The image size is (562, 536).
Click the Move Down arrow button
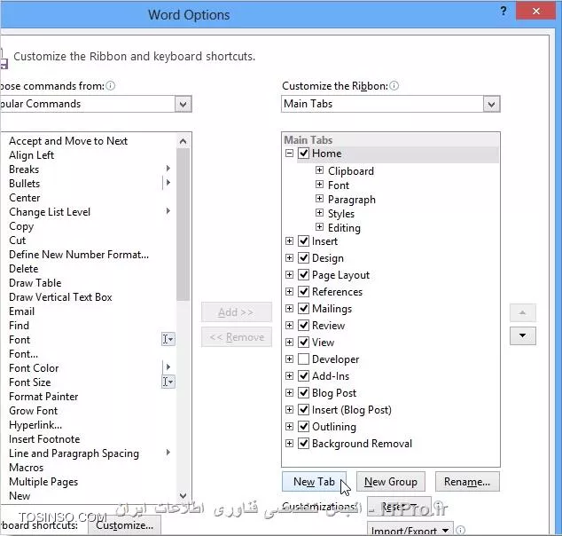(x=523, y=335)
